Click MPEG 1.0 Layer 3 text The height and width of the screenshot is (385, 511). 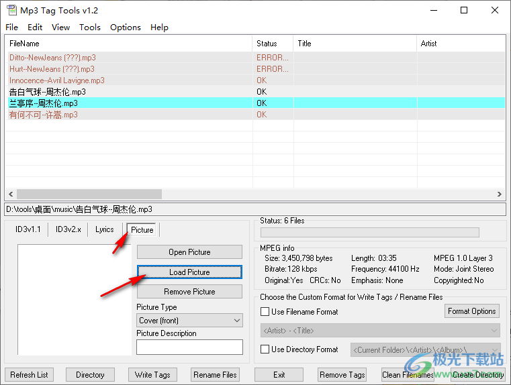[463, 258]
